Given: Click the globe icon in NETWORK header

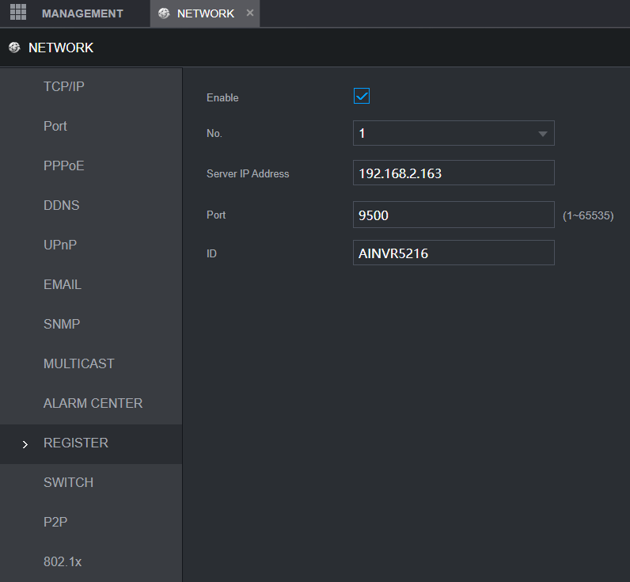Looking at the screenshot, I should (14, 48).
